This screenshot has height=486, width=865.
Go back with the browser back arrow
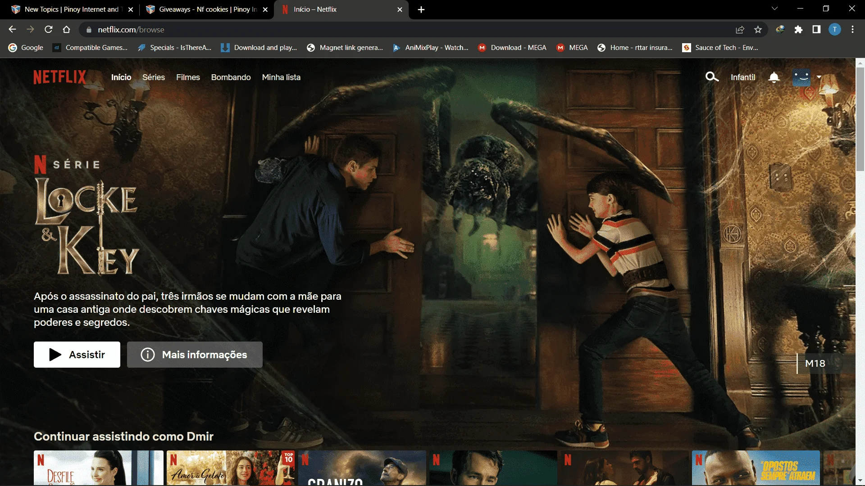point(12,30)
